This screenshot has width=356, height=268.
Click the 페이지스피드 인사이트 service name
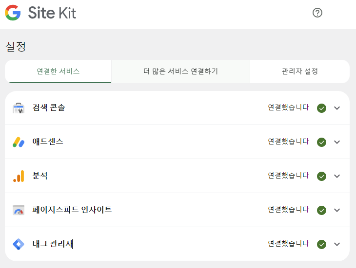coord(72,210)
